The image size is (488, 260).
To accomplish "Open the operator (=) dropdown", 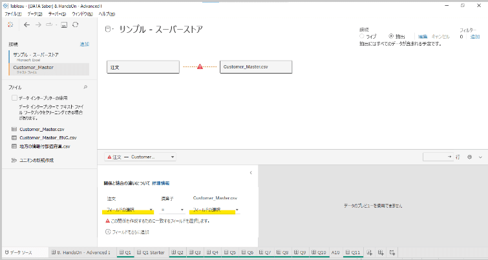I will pyautogui.click(x=173, y=210).
